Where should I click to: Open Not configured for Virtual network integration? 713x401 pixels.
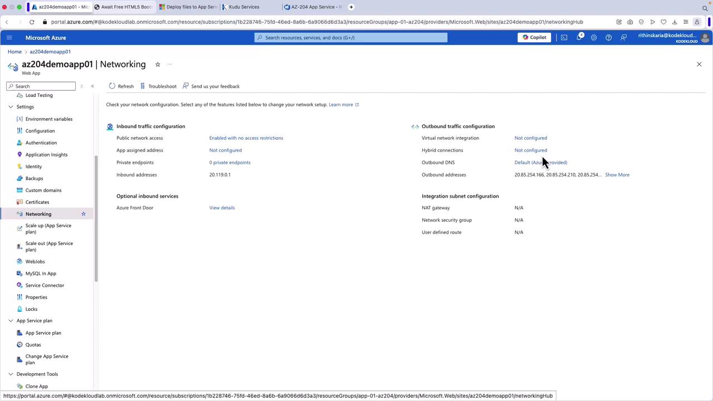click(531, 138)
